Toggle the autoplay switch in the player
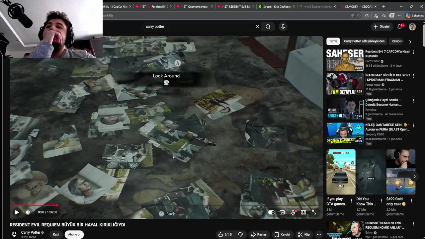Image resolution: width=425 pixels, height=239 pixels. pyautogui.click(x=272, y=212)
